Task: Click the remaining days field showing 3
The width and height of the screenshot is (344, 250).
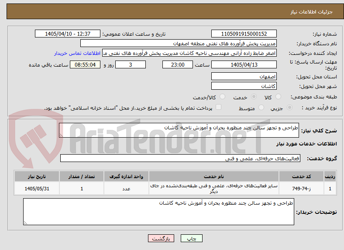Action: click(x=131, y=64)
